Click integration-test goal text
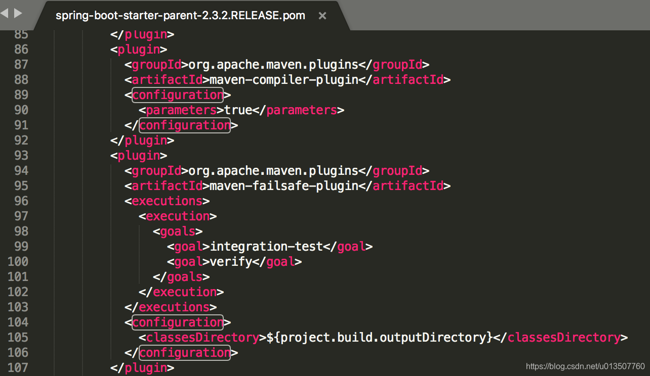 [266, 247]
